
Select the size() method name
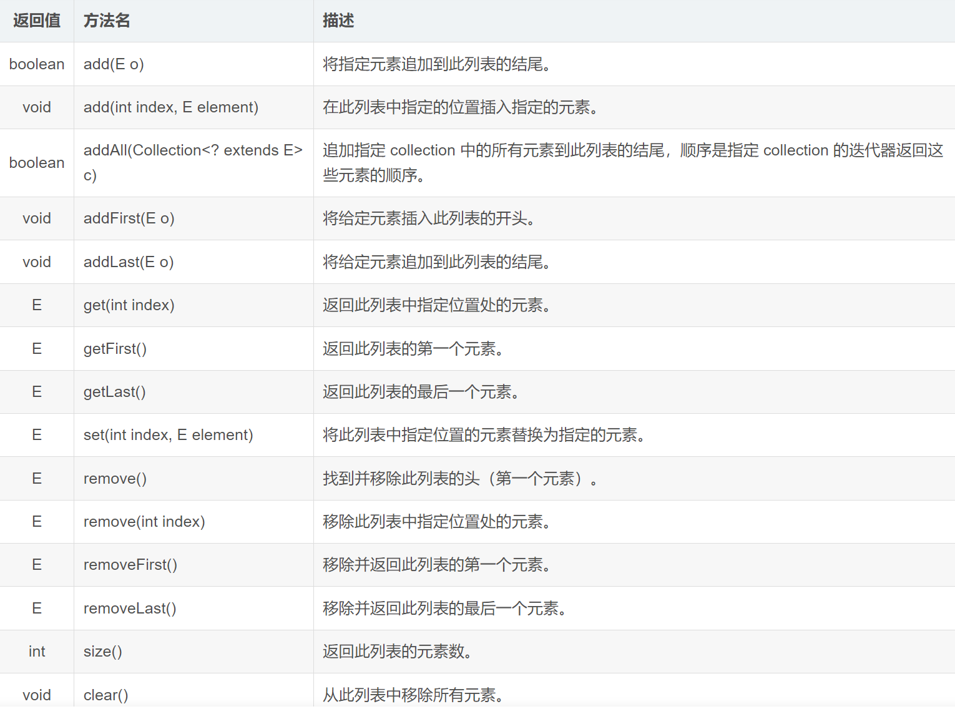(x=102, y=651)
